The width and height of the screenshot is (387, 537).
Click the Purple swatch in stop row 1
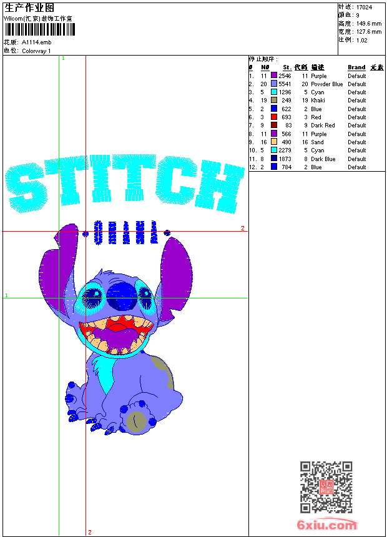coord(274,76)
